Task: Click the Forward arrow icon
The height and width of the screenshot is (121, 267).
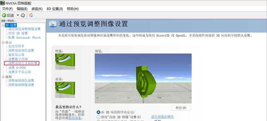Action: pos(23,15)
